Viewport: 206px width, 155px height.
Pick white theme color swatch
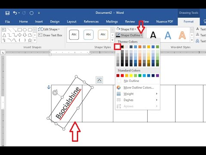coord(118,47)
